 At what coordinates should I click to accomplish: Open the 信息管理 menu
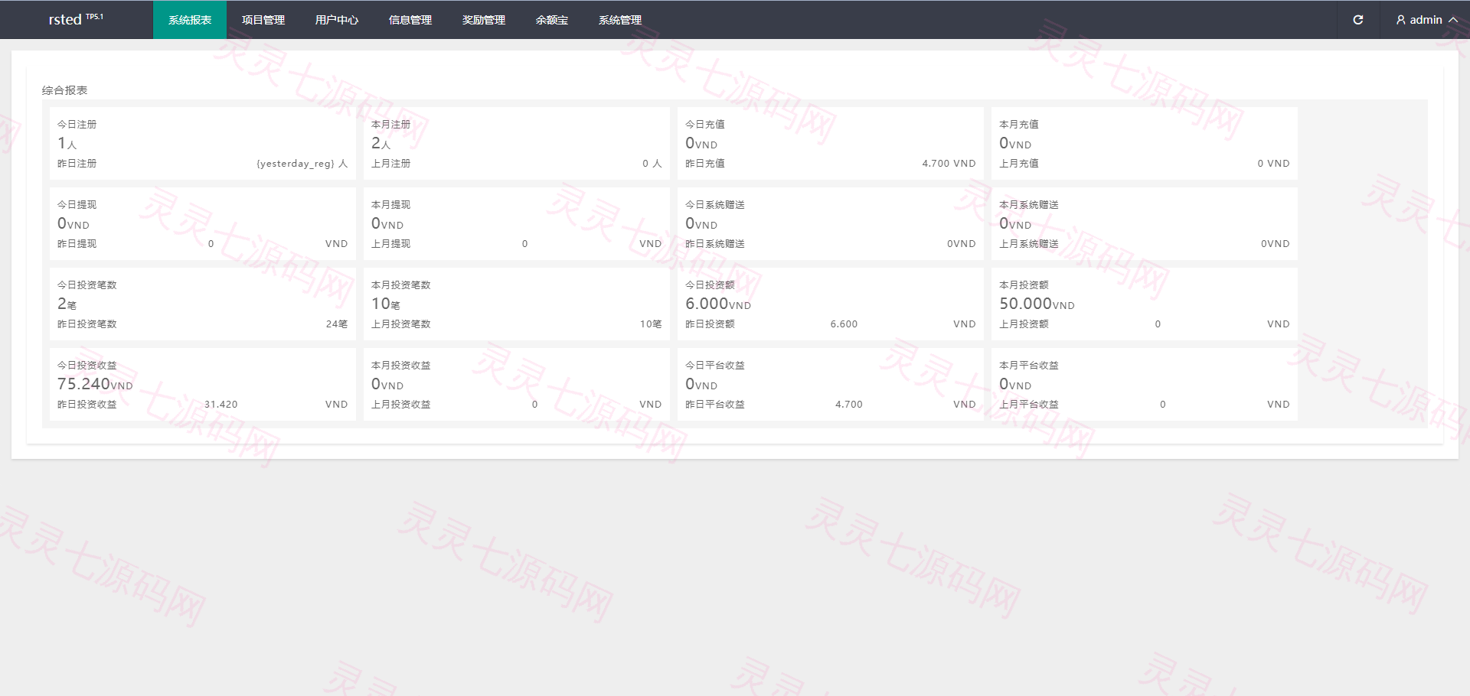click(x=410, y=20)
